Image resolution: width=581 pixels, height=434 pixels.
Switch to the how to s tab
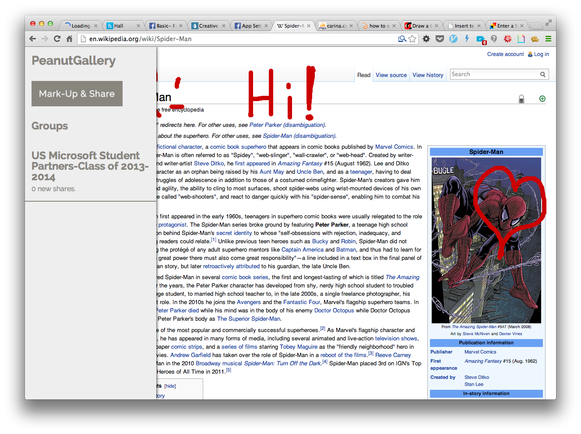click(378, 26)
